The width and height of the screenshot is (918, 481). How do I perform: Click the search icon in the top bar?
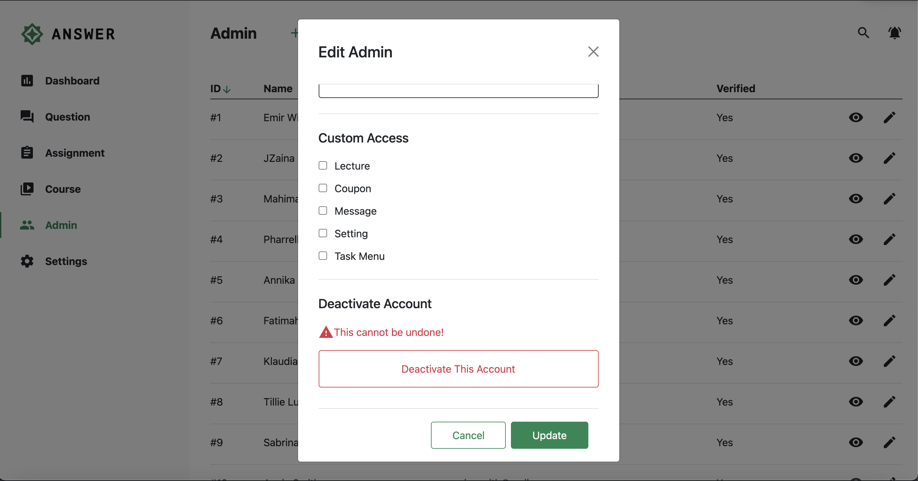click(x=863, y=33)
